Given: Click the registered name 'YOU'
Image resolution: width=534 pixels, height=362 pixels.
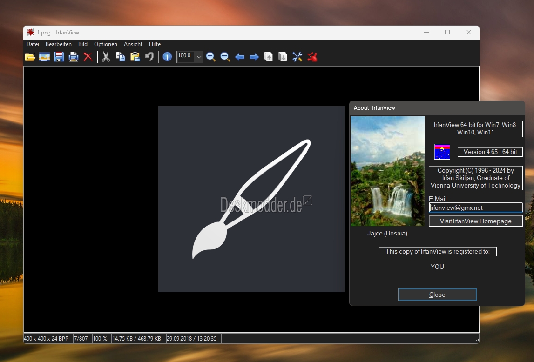Looking at the screenshot, I should pyautogui.click(x=437, y=267).
